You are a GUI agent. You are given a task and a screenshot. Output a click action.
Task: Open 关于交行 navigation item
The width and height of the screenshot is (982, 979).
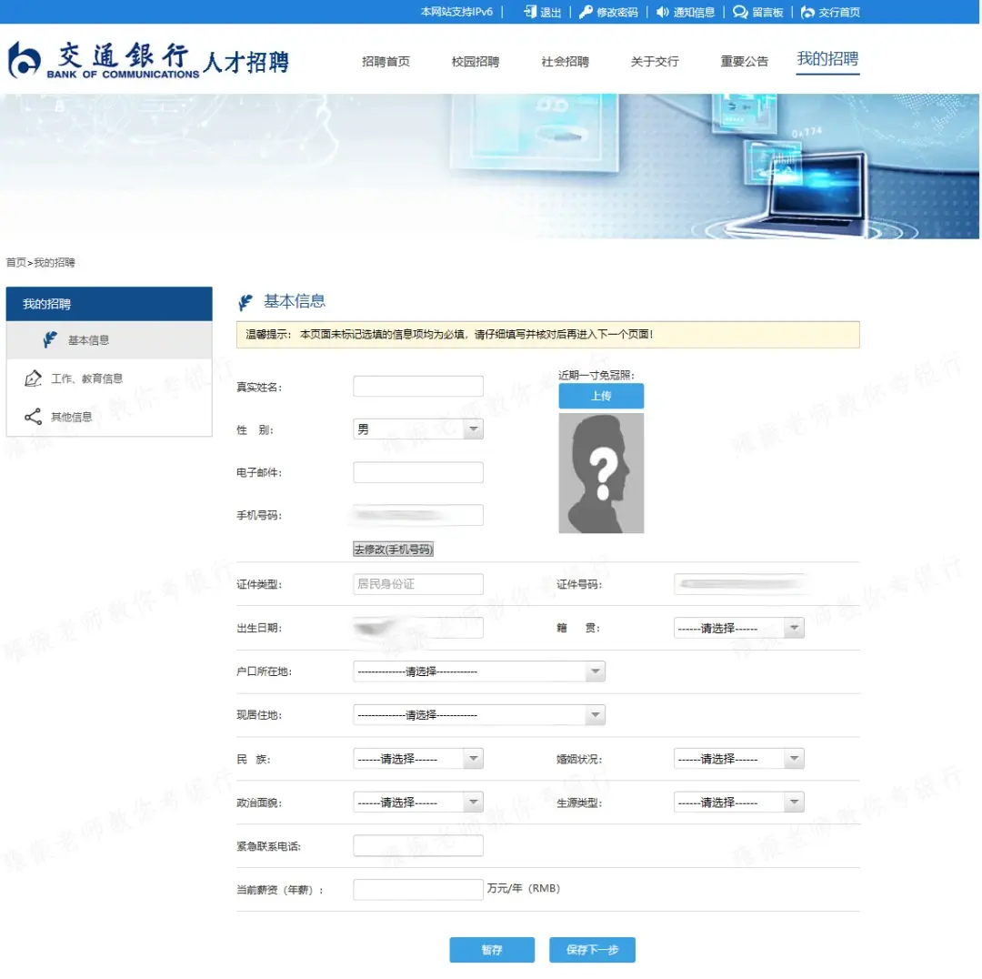coord(655,62)
